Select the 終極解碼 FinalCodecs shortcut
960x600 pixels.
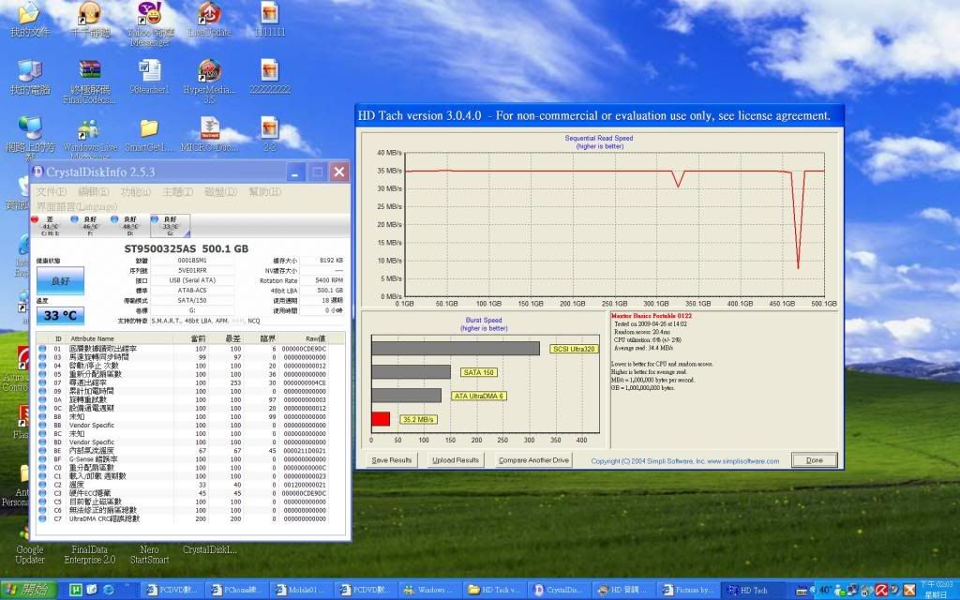(x=89, y=82)
